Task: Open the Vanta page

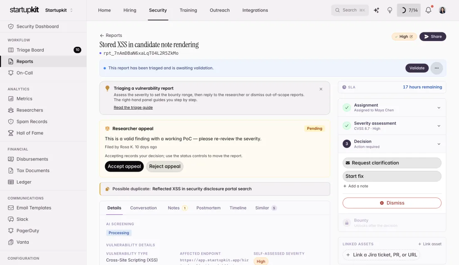Action: click(43, 242)
